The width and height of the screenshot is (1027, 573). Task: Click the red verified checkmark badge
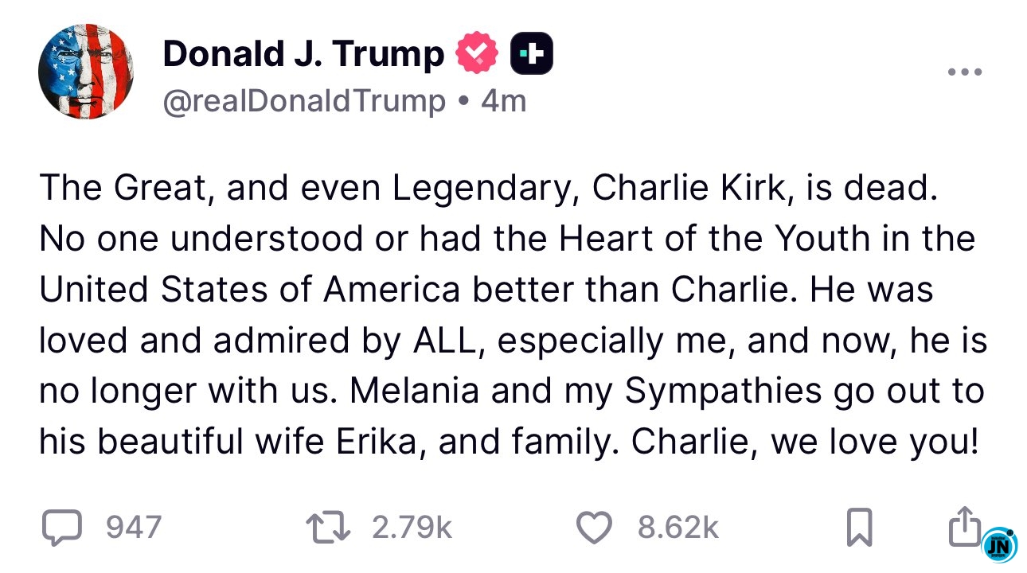(x=477, y=54)
